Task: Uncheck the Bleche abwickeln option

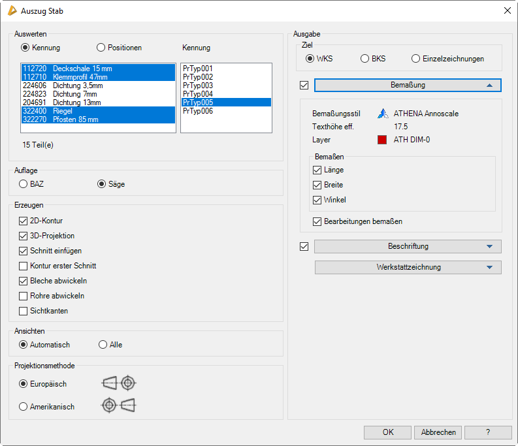Action: pos(24,281)
